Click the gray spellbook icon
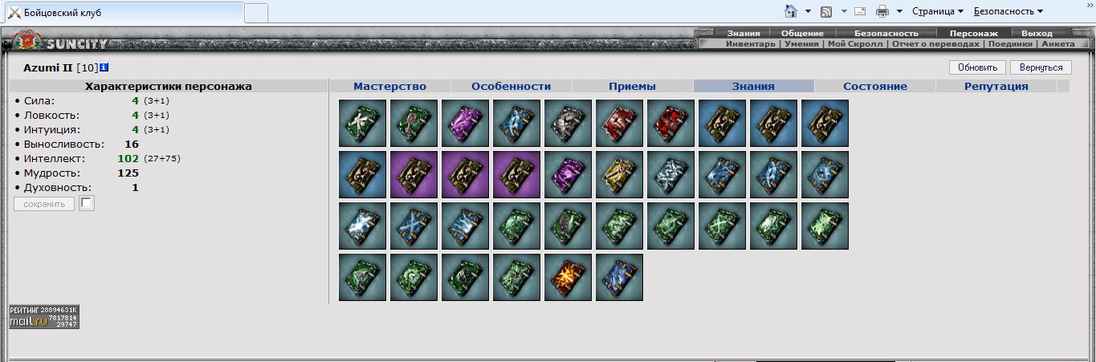This screenshot has width=1096, height=362. pyautogui.click(x=568, y=123)
